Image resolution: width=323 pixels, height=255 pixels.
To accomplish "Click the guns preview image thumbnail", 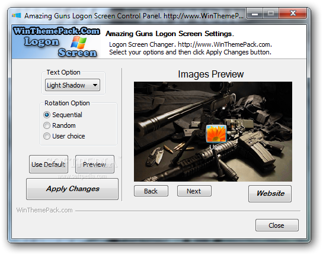I will (x=213, y=131).
